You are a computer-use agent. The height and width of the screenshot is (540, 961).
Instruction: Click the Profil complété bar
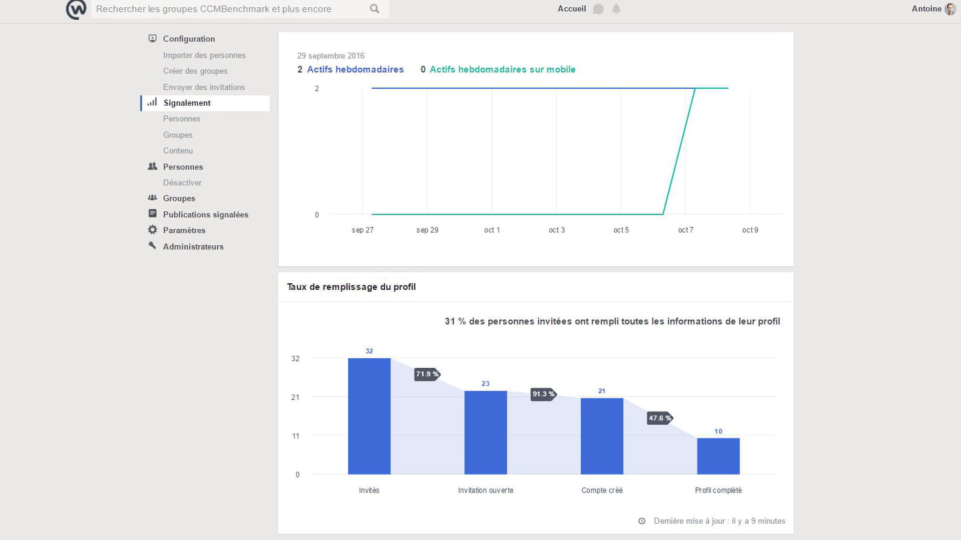tap(718, 456)
